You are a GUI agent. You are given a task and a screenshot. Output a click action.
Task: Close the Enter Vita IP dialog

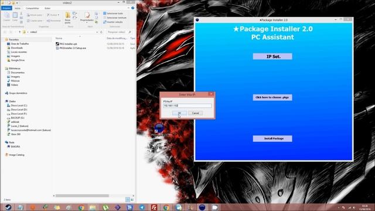[211, 94]
